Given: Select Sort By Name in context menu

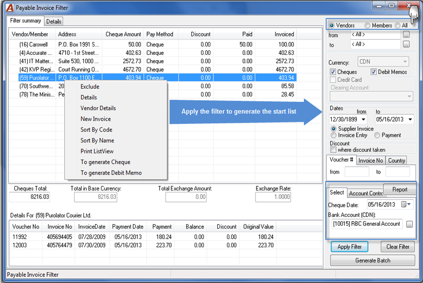Looking at the screenshot, I should (x=97, y=141).
